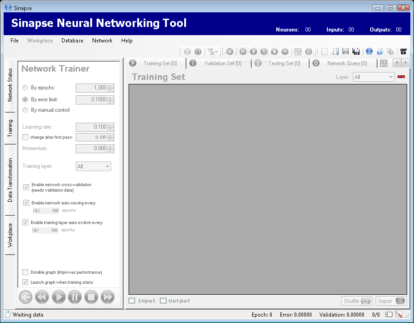This screenshot has height=323, width=414.
Task: Click the auto-switch epochs spinner
Action: click(x=36, y=230)
